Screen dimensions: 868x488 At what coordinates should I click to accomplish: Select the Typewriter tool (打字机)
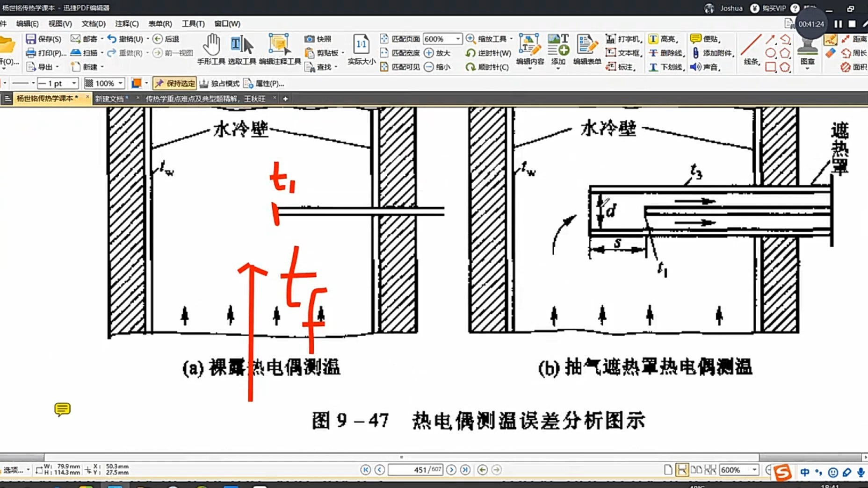pyautogui.click(x=624, y=39)
